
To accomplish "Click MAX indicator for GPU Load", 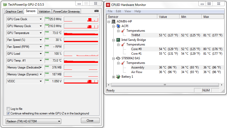I will click(x=47, y=53).
